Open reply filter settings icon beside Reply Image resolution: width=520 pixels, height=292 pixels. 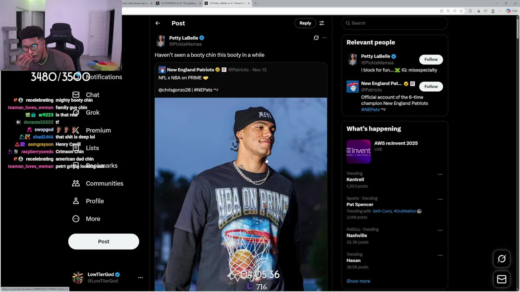322,23
